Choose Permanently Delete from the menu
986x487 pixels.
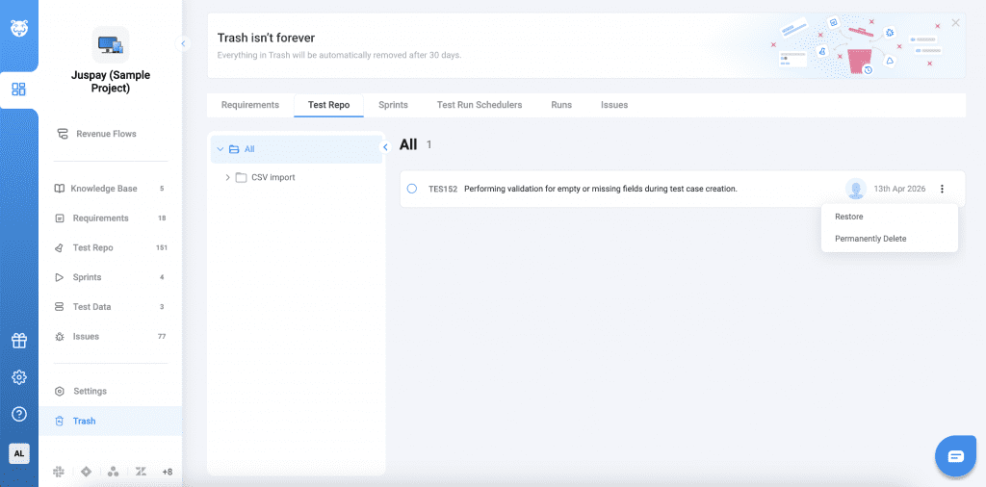click(870, 239)
